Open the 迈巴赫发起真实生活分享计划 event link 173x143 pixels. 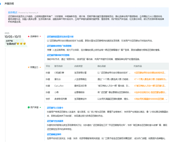click(60, 36)
